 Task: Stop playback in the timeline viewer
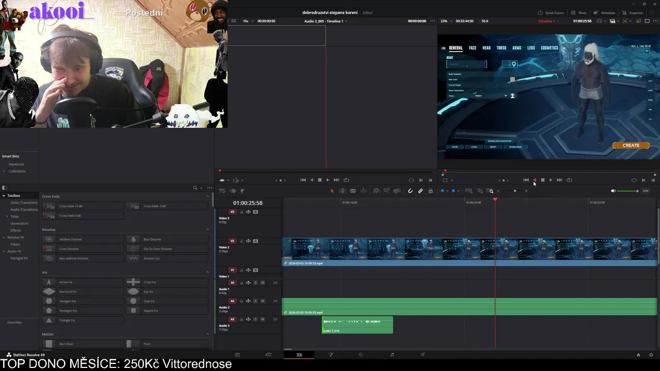542,180
